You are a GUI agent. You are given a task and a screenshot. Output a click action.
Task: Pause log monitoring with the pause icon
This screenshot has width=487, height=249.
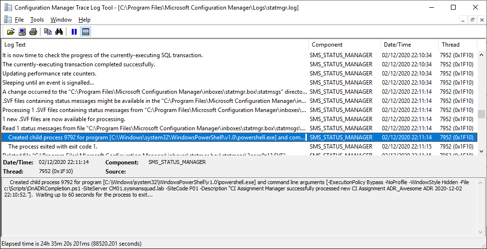click(74, 32)
